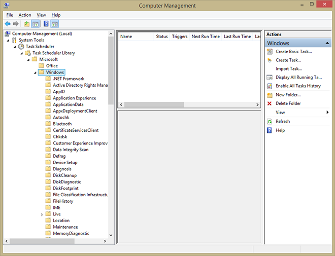Click Import Task... in Actions pane

coord(289,69)
